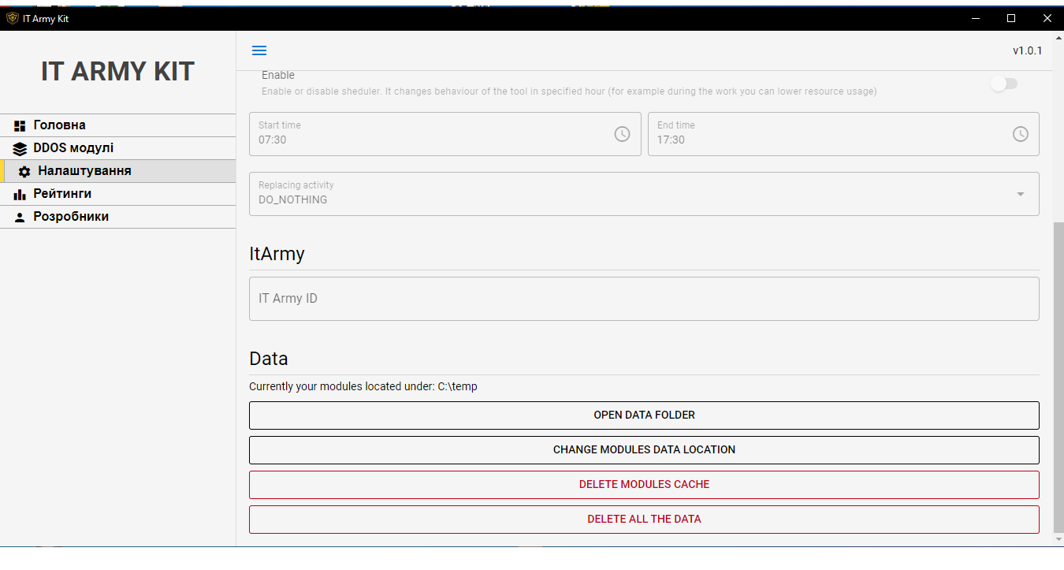Expand the Replacing activity dropdown arrow

click(1020, 194)
